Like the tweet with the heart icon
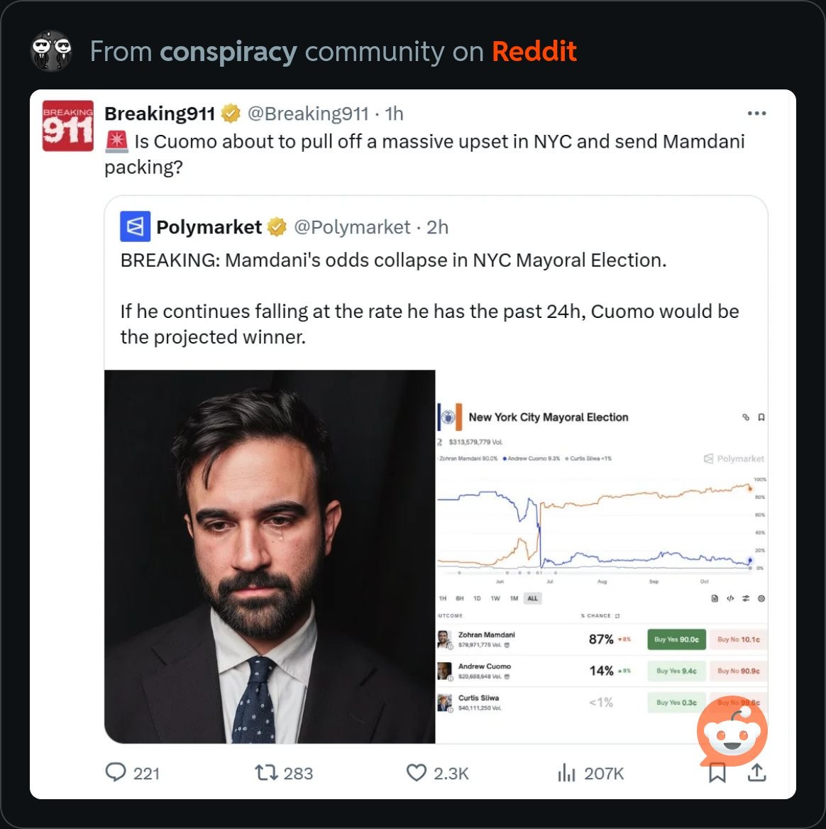This screenshot has height=829, width=826. point(417,772)
